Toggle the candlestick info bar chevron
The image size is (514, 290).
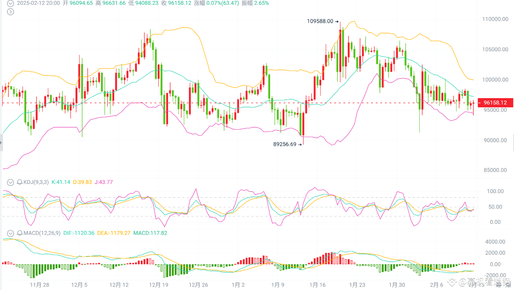10,3
